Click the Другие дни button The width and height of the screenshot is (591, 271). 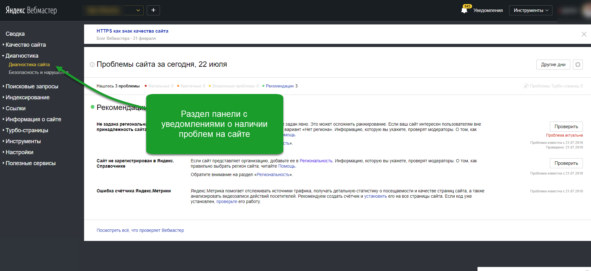(553, 65)
